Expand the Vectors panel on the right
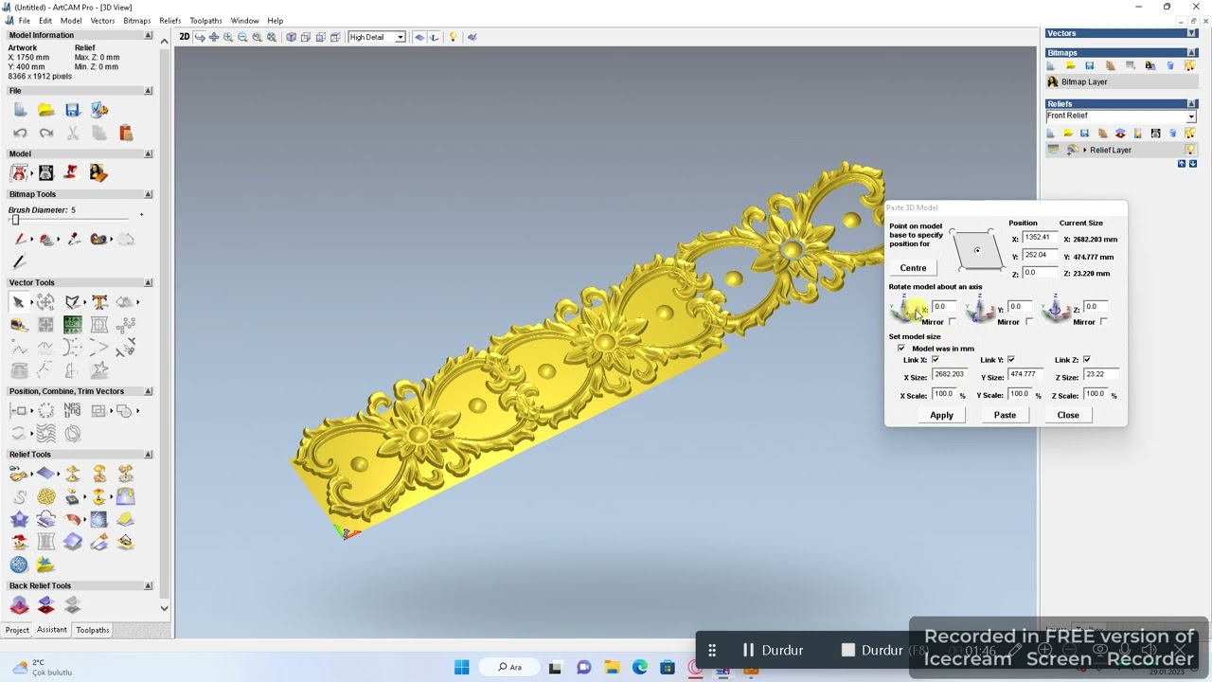 (x=1191, y=34)
